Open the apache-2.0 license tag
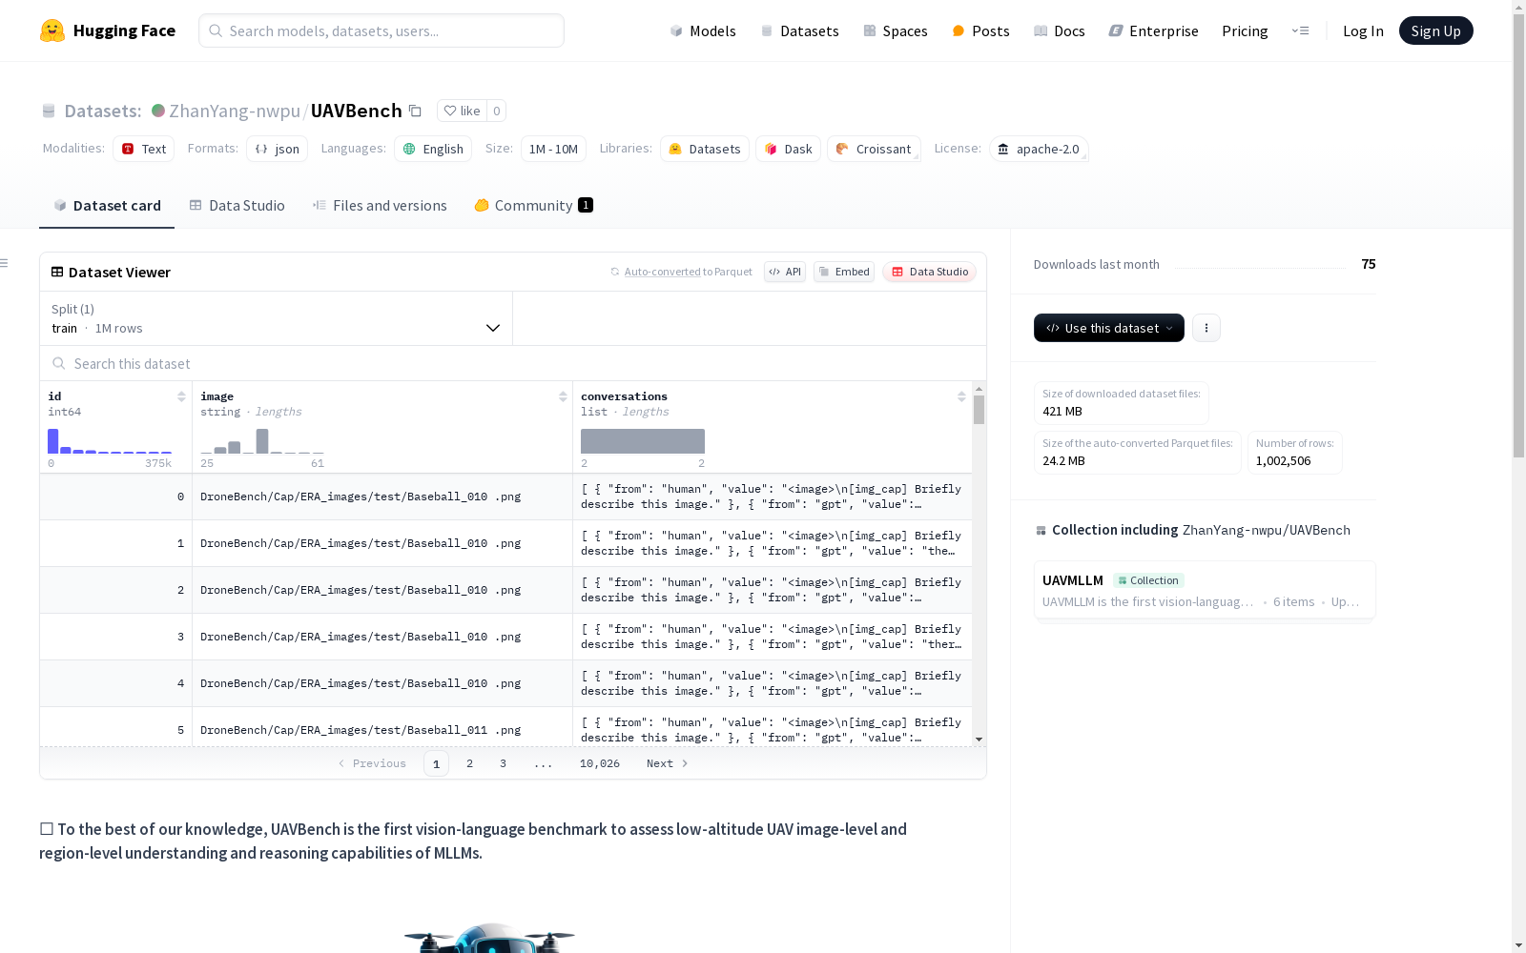1526x953 pixels. coord(1039,149)
